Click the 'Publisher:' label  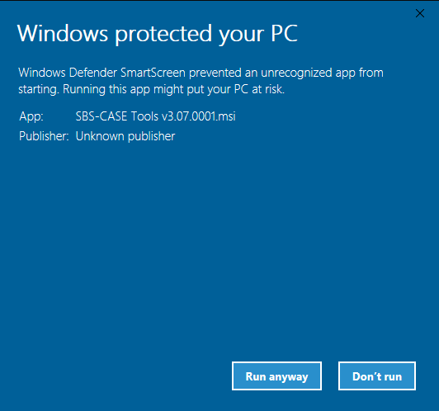44,136
